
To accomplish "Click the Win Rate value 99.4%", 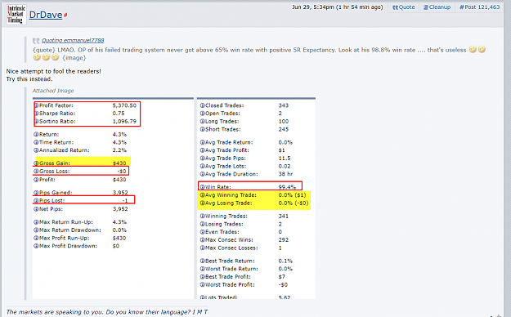I will click(x=287, y=187).
